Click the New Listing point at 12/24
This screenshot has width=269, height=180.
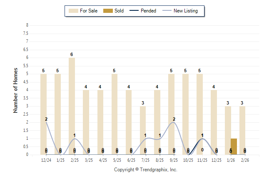[x=46, y=122]
